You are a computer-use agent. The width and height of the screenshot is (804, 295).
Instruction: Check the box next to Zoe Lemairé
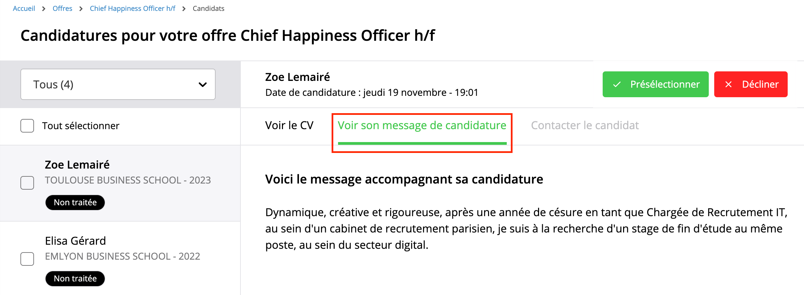pyautogui.click(x=27, y=183)
